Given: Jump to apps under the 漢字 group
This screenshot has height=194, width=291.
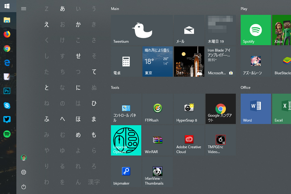Looking at the screenshot, I should (x=94, y=182).
